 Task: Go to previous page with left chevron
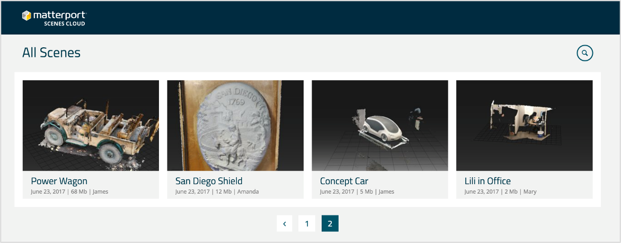click(x=285, y=223)
